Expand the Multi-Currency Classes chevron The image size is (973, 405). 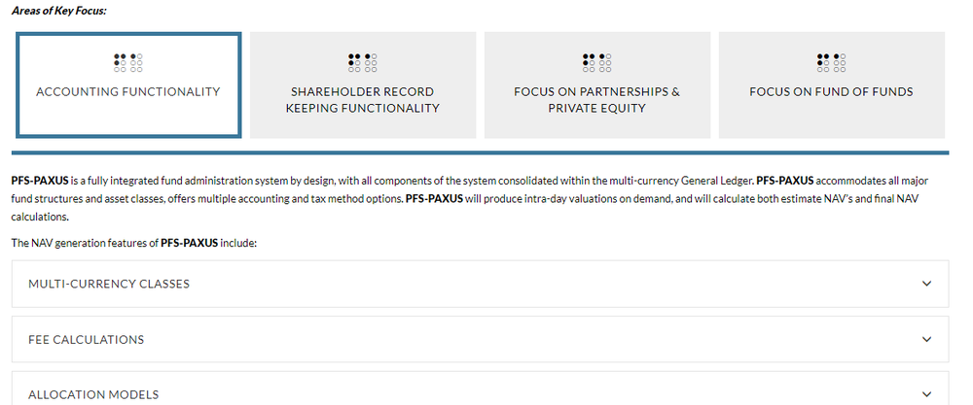pyautogui.click(x=926, y=284)
